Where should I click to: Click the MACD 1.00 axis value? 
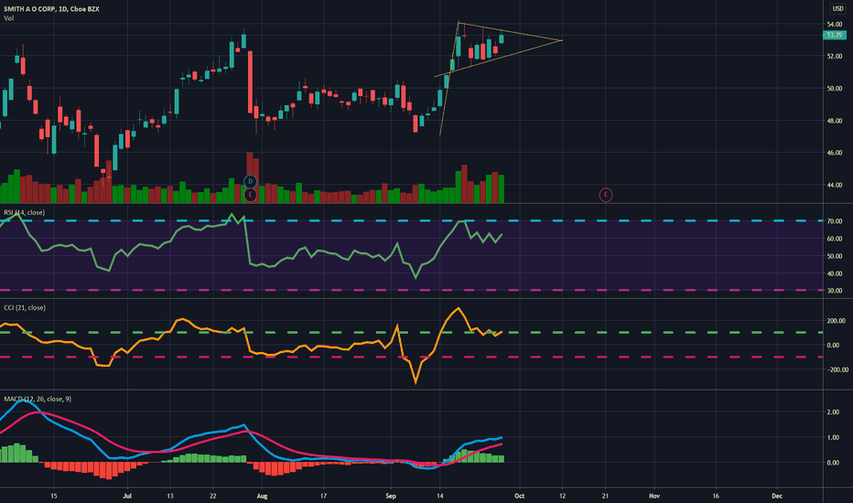tap(832, 438)
